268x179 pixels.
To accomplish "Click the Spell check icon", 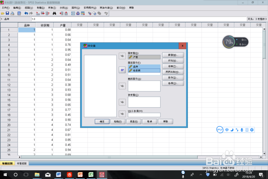I will click(106, 13).
